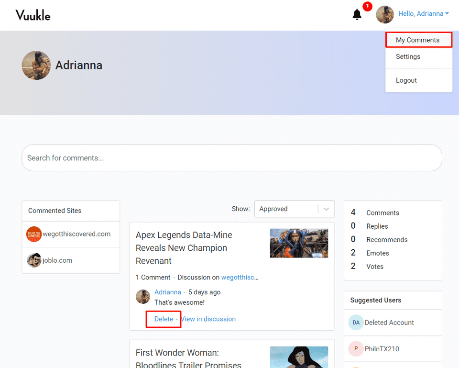Image resolution: width=459 pixels, height=368 pixels.
Task: Focus the Search for comments field
Action: click(232, 158)
